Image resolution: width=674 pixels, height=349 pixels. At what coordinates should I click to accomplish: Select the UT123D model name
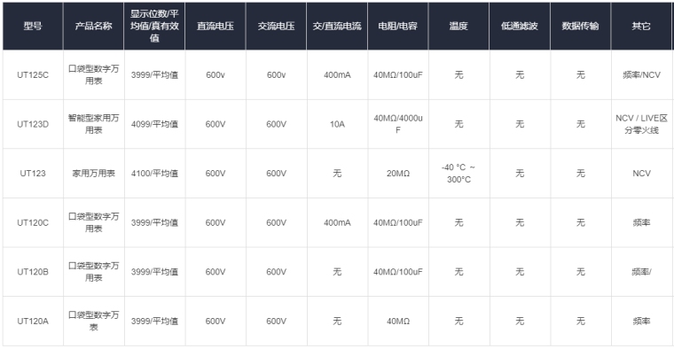click(33, 124)
